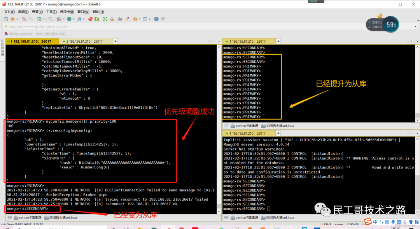The image size is (420, 229).
Task: Click the encoding globe icon on the toolbar
Action: (69, 19)
